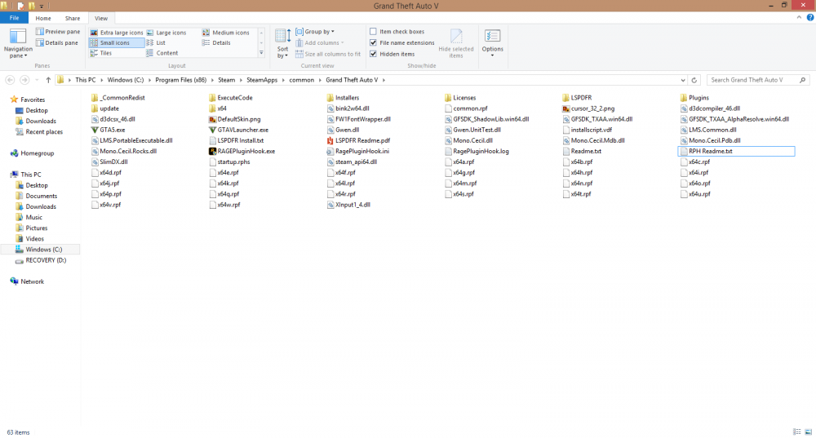Select the Plugins folder icon
The height and width of the screenshot is (438, 816).
[684, 98]
